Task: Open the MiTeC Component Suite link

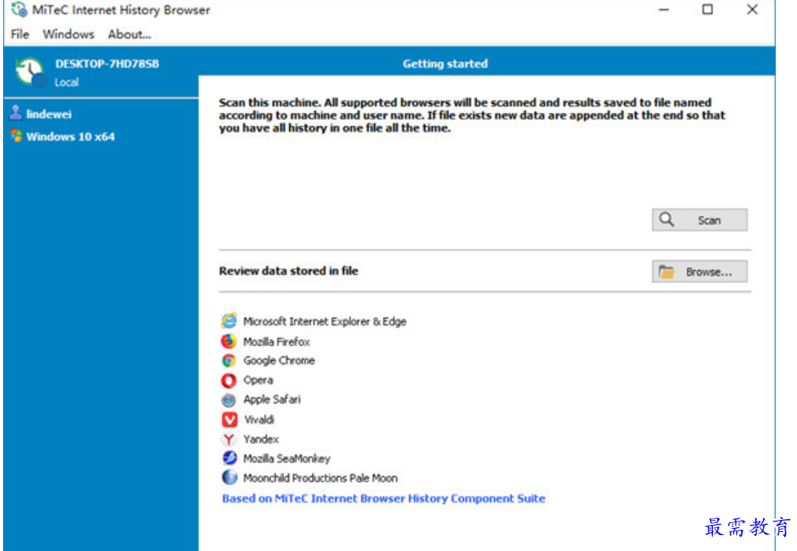Action: point(383,498)
